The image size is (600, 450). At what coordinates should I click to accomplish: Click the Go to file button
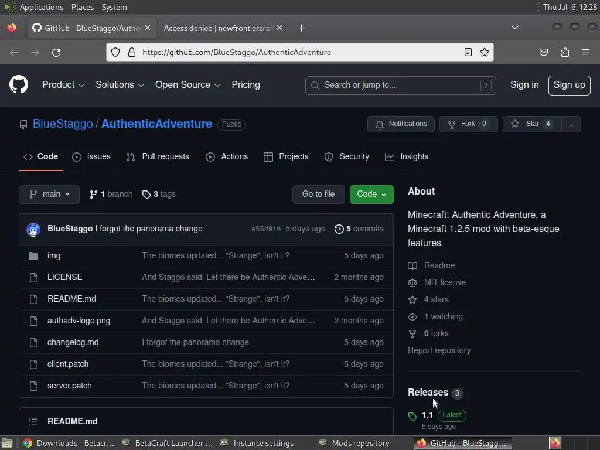(x=318, y=195)
